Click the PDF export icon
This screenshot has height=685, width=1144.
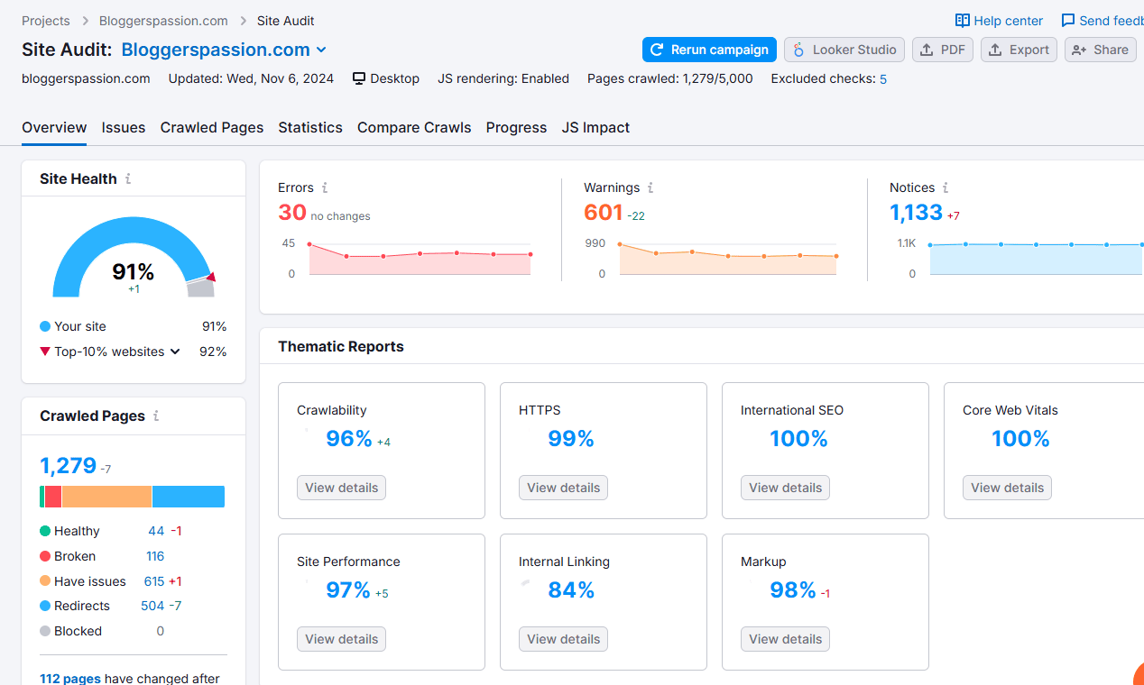(x=928, y=50)
